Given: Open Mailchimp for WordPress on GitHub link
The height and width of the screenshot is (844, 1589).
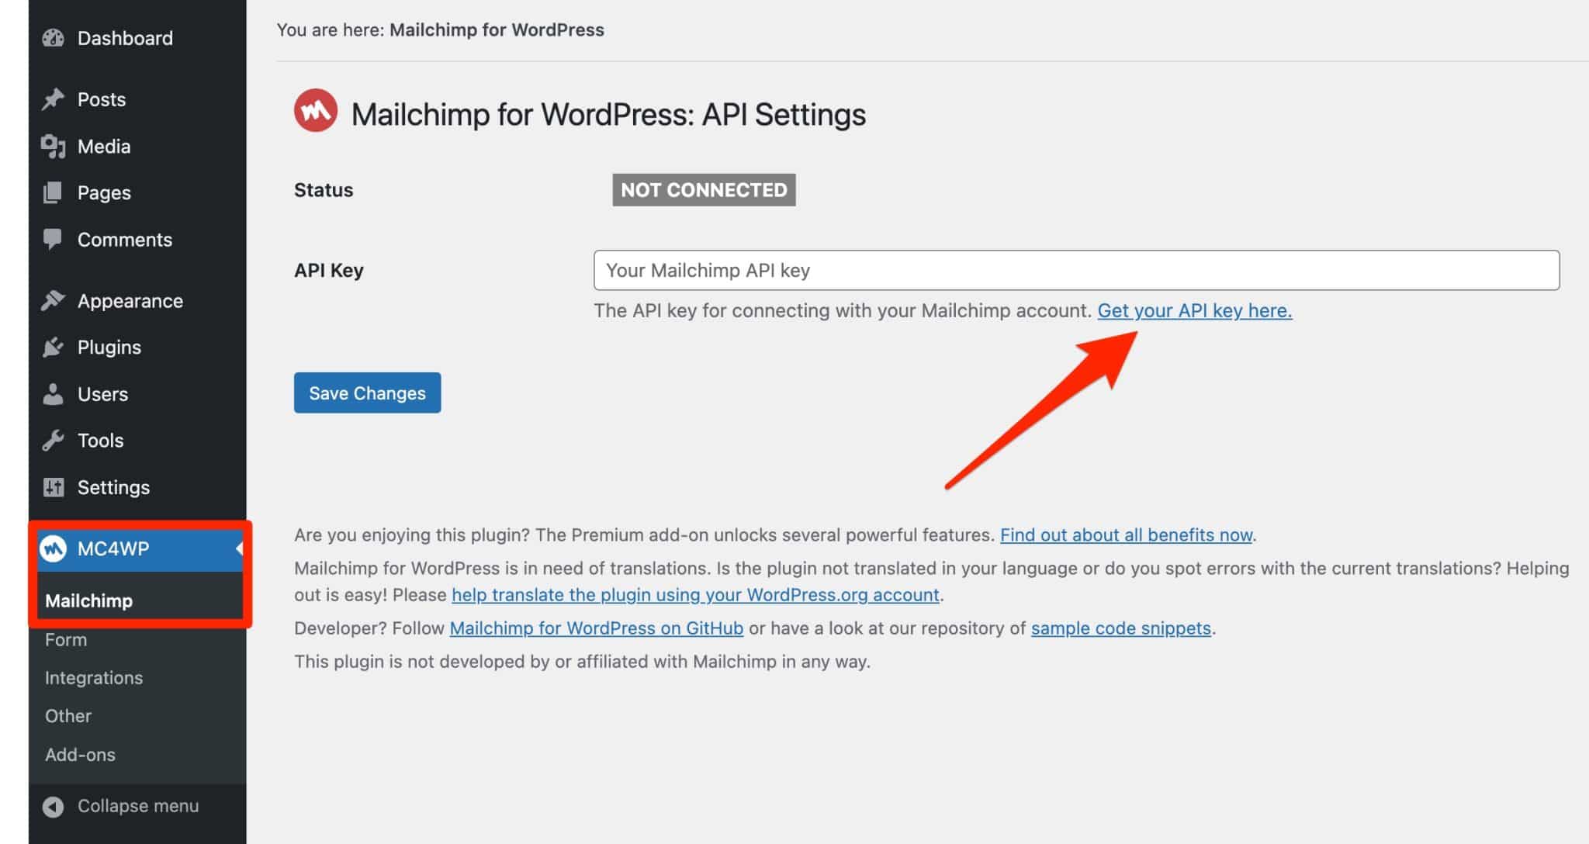Looking at the screenshot, I should coord(597,628).
